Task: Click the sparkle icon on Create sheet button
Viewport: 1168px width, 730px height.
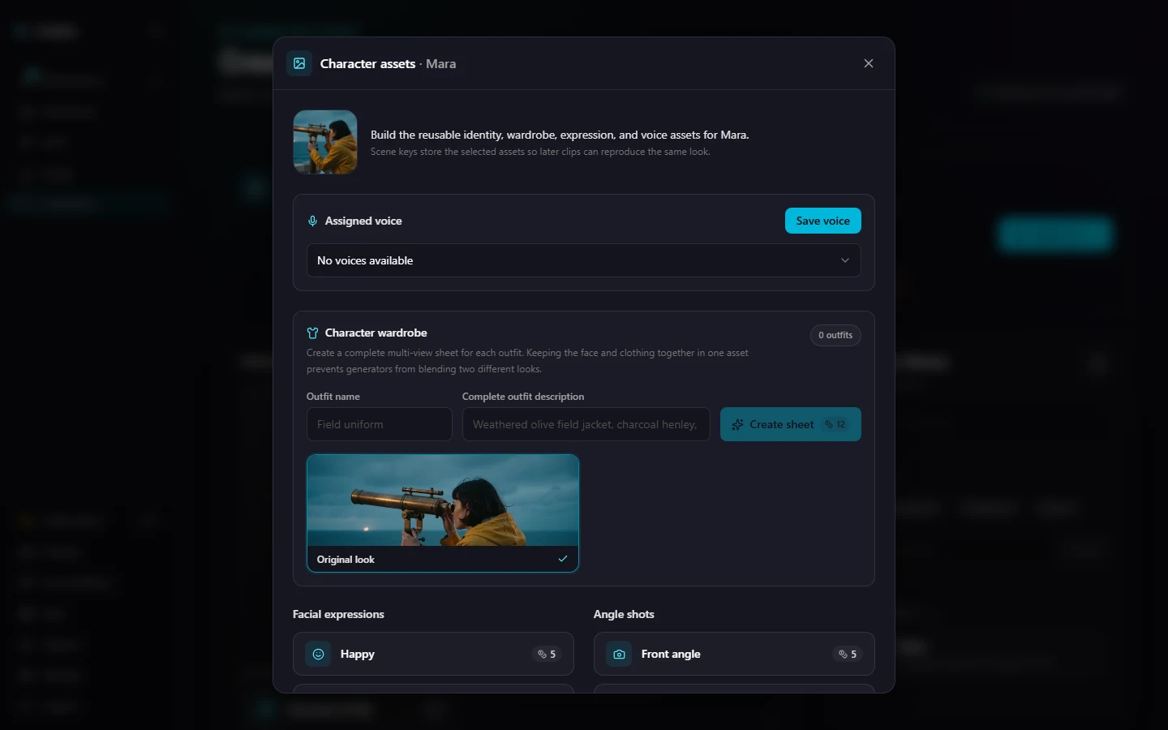Action: point(737,425)
